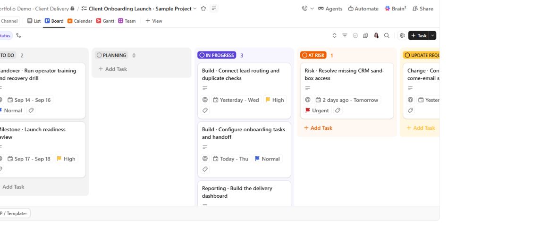Click the tag icon next to Normal on Handover card
This screenshot has height=252, width=549.
click(31, 110)
